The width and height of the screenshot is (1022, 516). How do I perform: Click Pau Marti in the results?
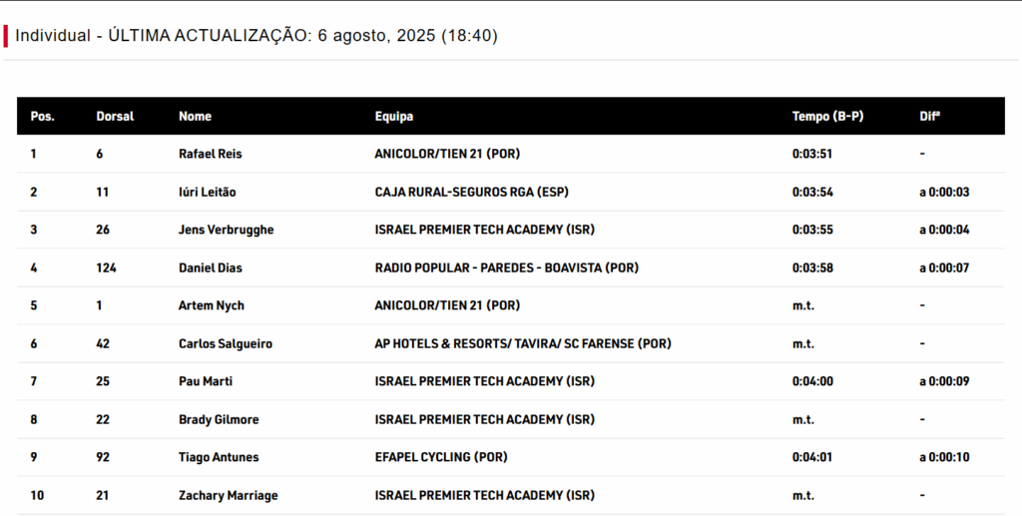[206, 381]
